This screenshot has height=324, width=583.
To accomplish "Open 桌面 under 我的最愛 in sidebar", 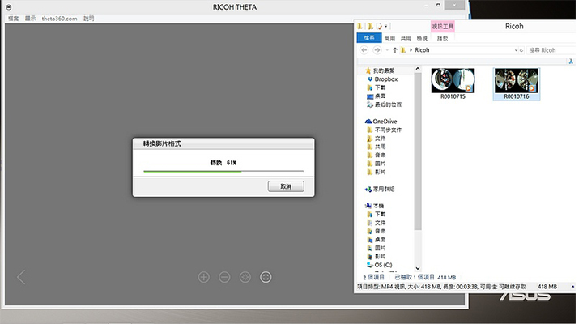I will 380,96.
